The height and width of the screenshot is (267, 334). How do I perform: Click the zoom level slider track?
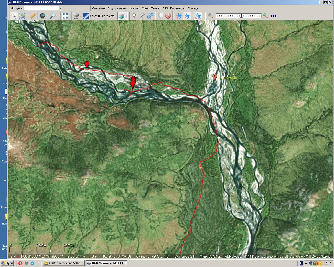[238, 16]
